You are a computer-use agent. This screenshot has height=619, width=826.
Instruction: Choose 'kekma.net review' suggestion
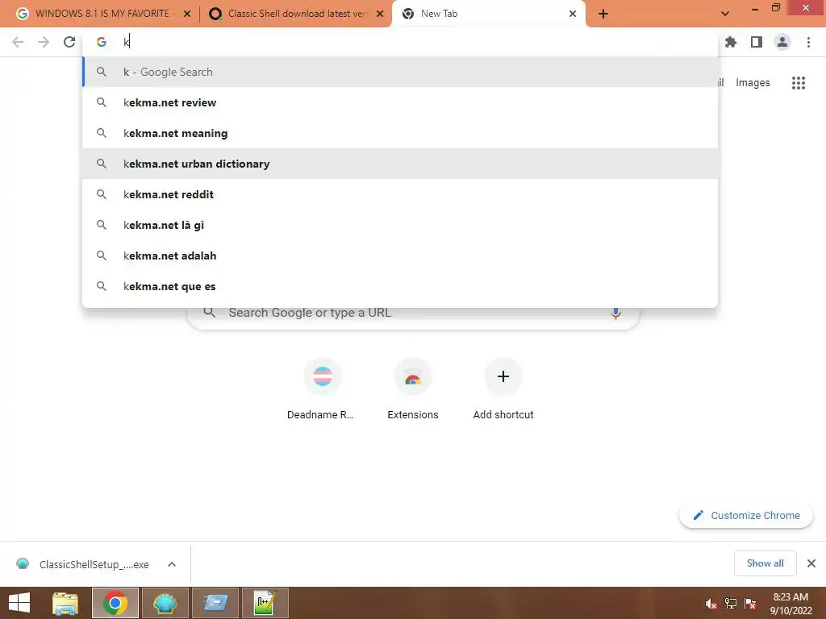point(400,102)
